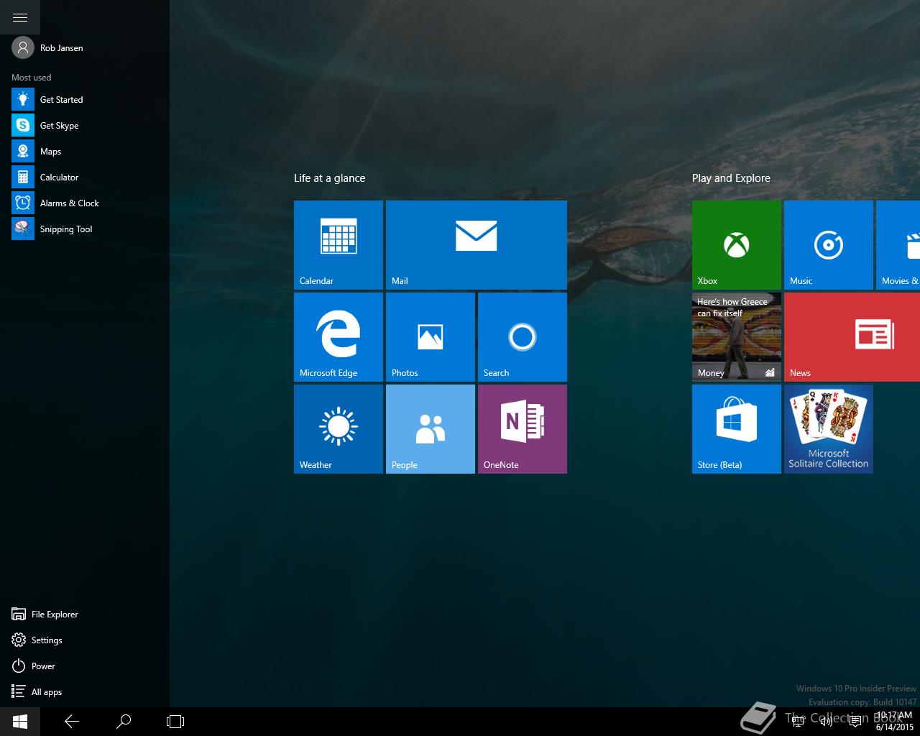920x736 pixels.
Task: Open the People tile
Action: point(431,429)
